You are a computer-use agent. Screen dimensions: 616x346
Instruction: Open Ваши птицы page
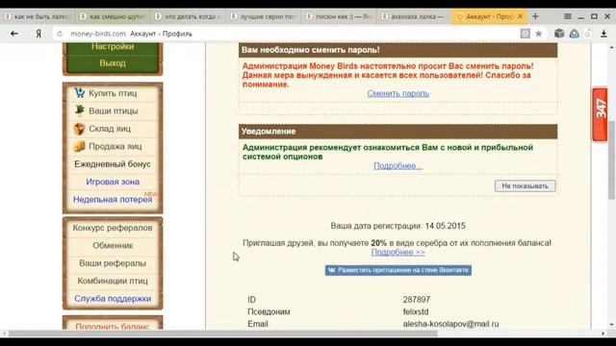pyautogui.click(x=114, y=111)
